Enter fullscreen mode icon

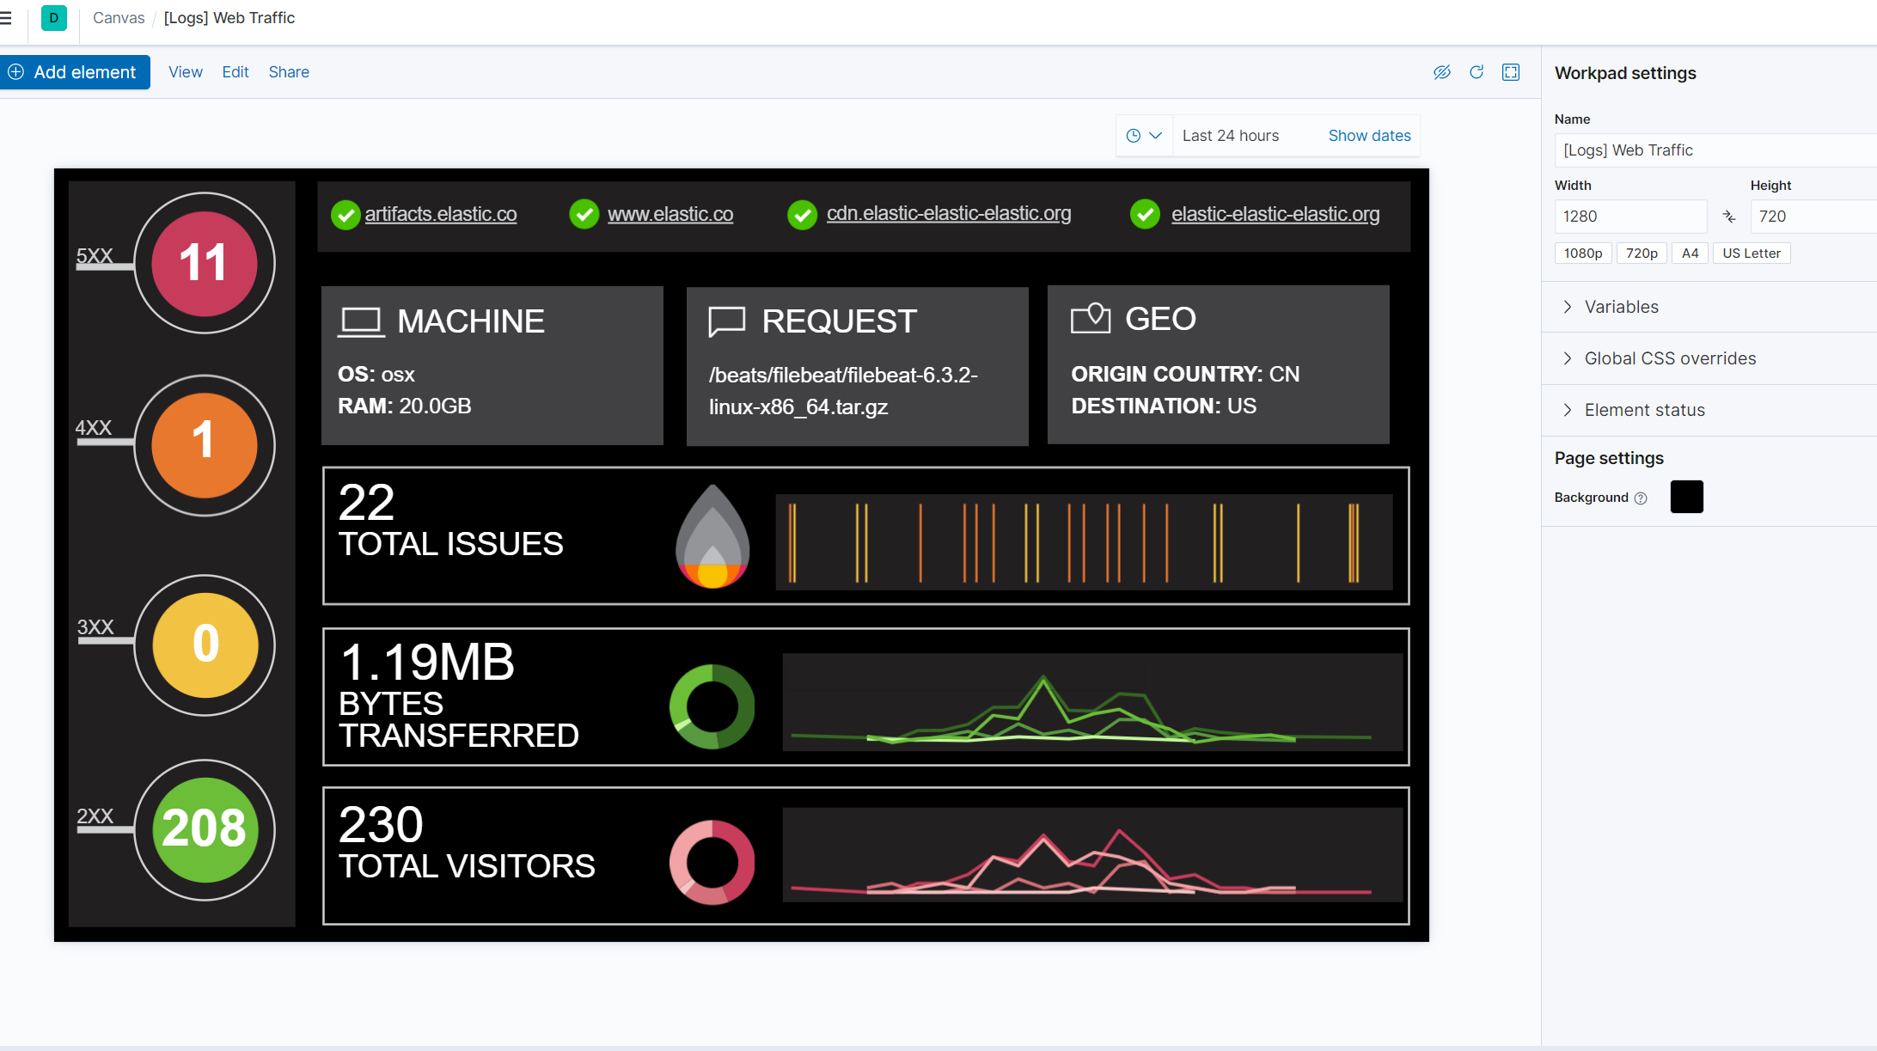coord(1511,72)
